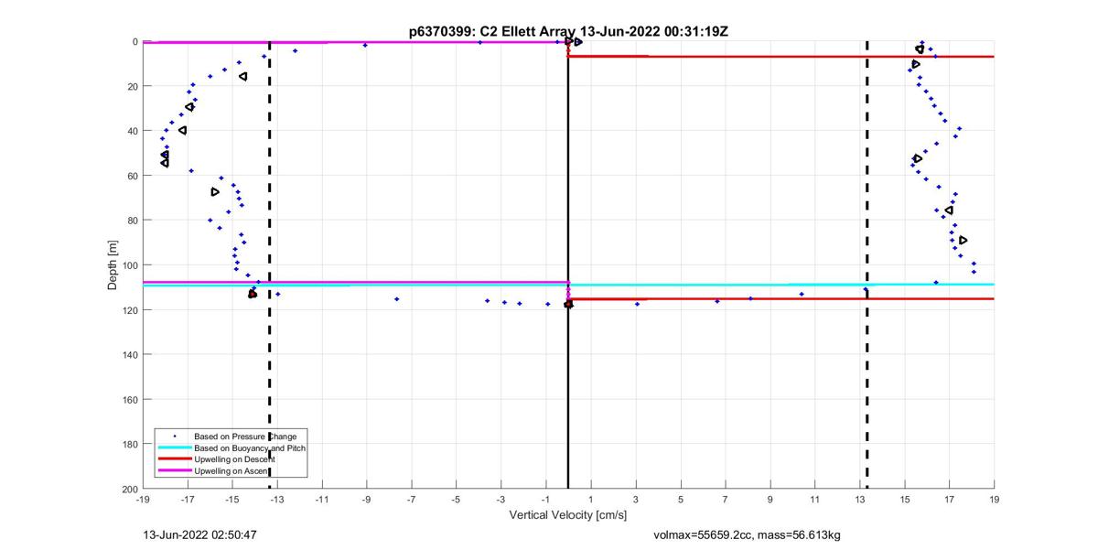Click x-axis tick label '-15'

point(232,500)
